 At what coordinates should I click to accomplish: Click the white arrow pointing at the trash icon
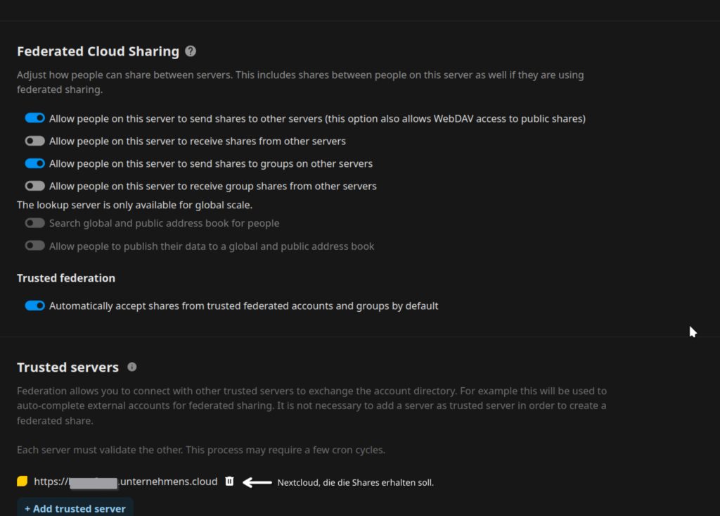pos(257,482)
